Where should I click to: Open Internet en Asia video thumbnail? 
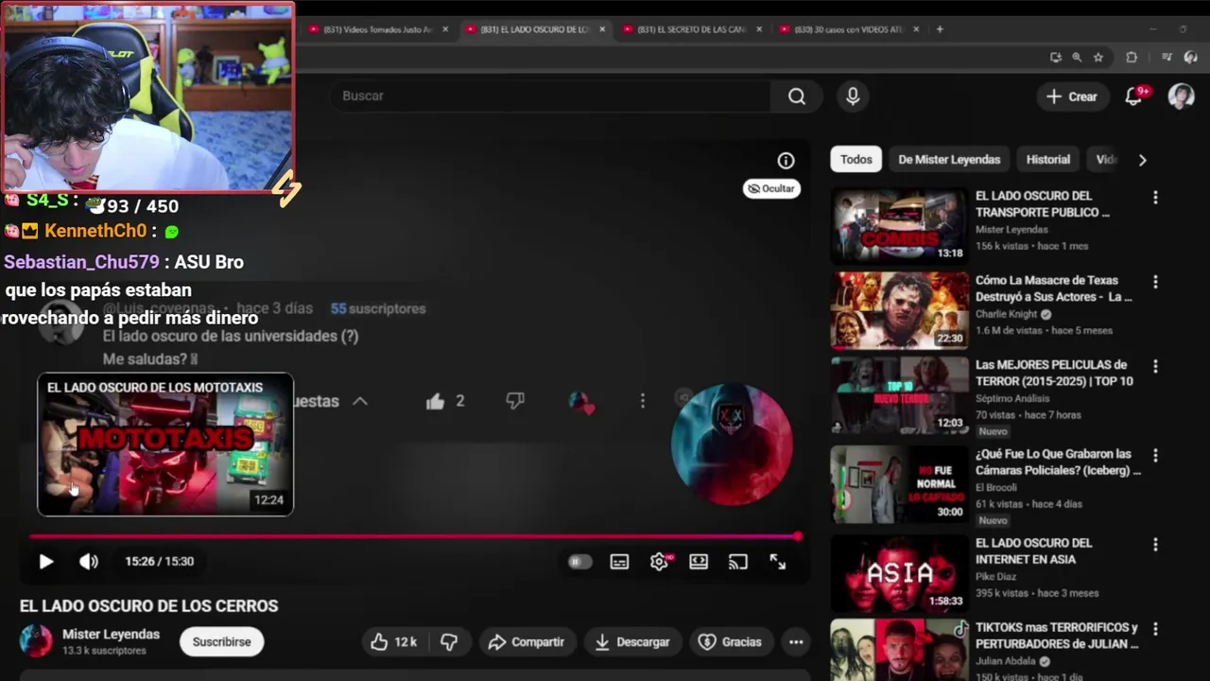coord(900,572)
